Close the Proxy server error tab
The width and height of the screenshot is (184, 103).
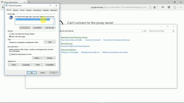point(24,2)
